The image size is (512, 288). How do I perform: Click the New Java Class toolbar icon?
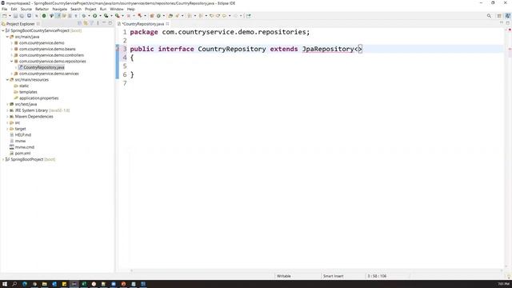click(158, 16)
